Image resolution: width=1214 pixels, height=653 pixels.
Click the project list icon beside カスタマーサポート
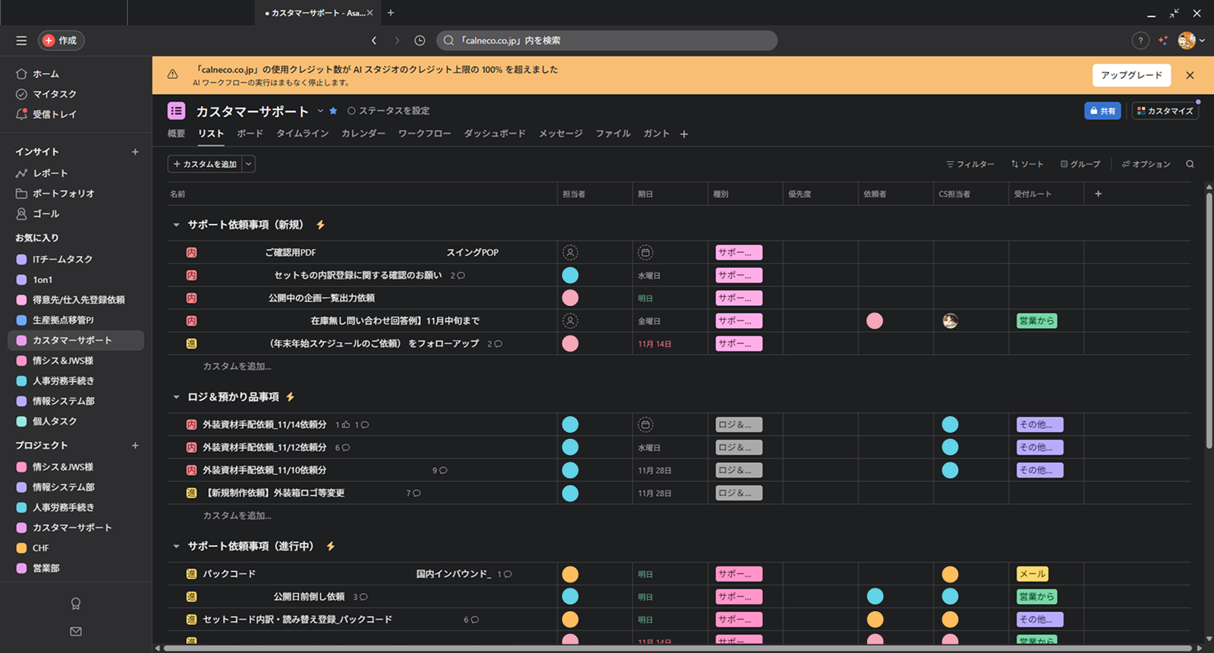click(x=176, y=111)
